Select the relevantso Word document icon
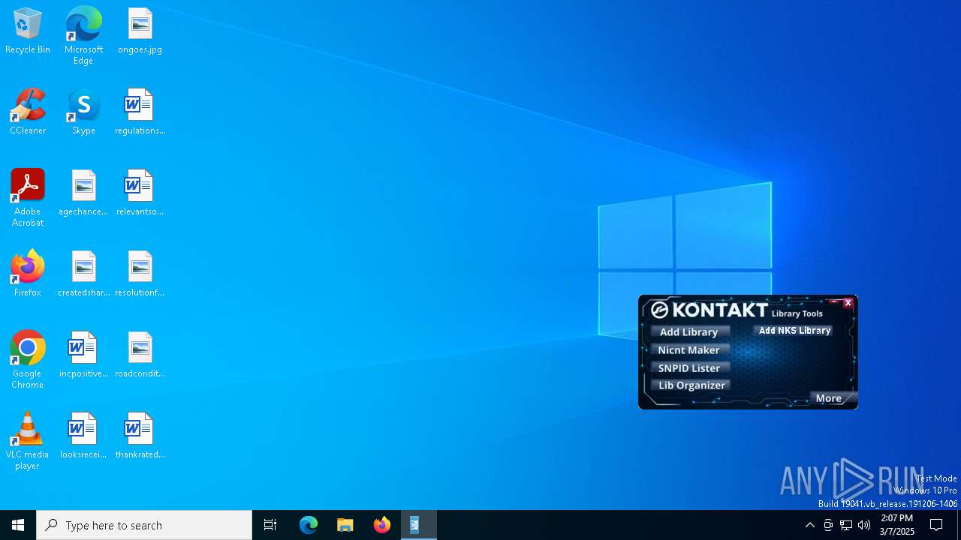 pos(140,193)
